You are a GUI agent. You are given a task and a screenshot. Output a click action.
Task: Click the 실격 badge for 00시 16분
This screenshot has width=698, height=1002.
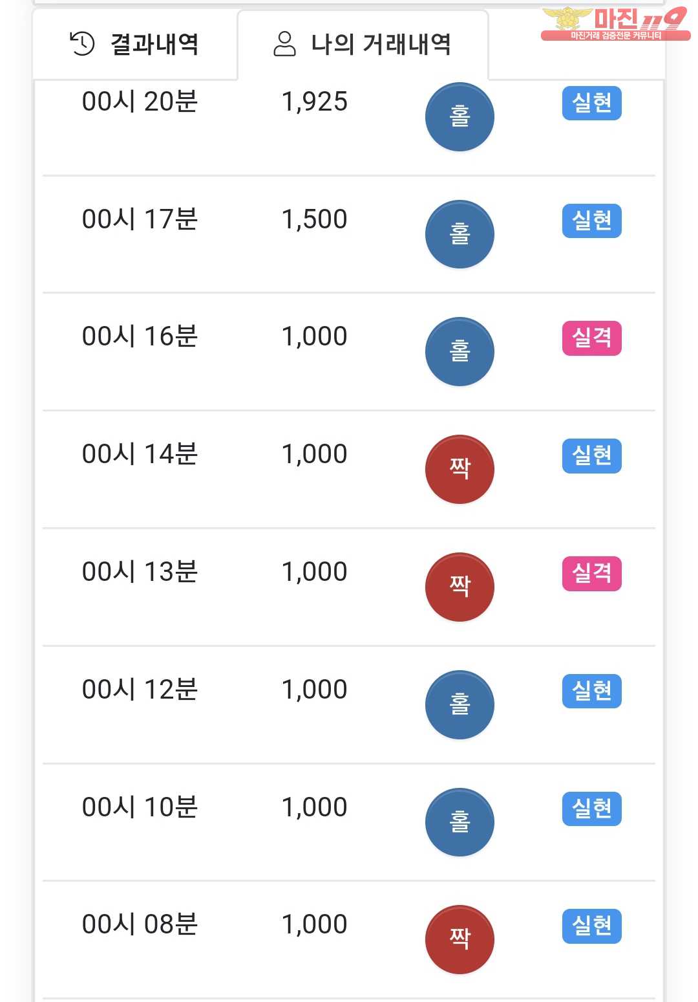(x=591, y=338)
